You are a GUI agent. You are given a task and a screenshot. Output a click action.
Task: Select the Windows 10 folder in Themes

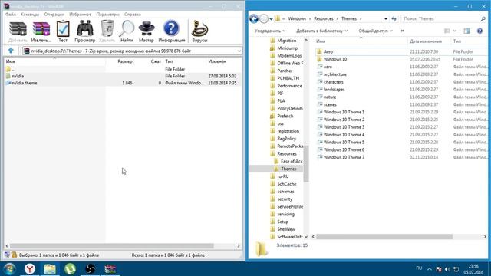[335, 59]
